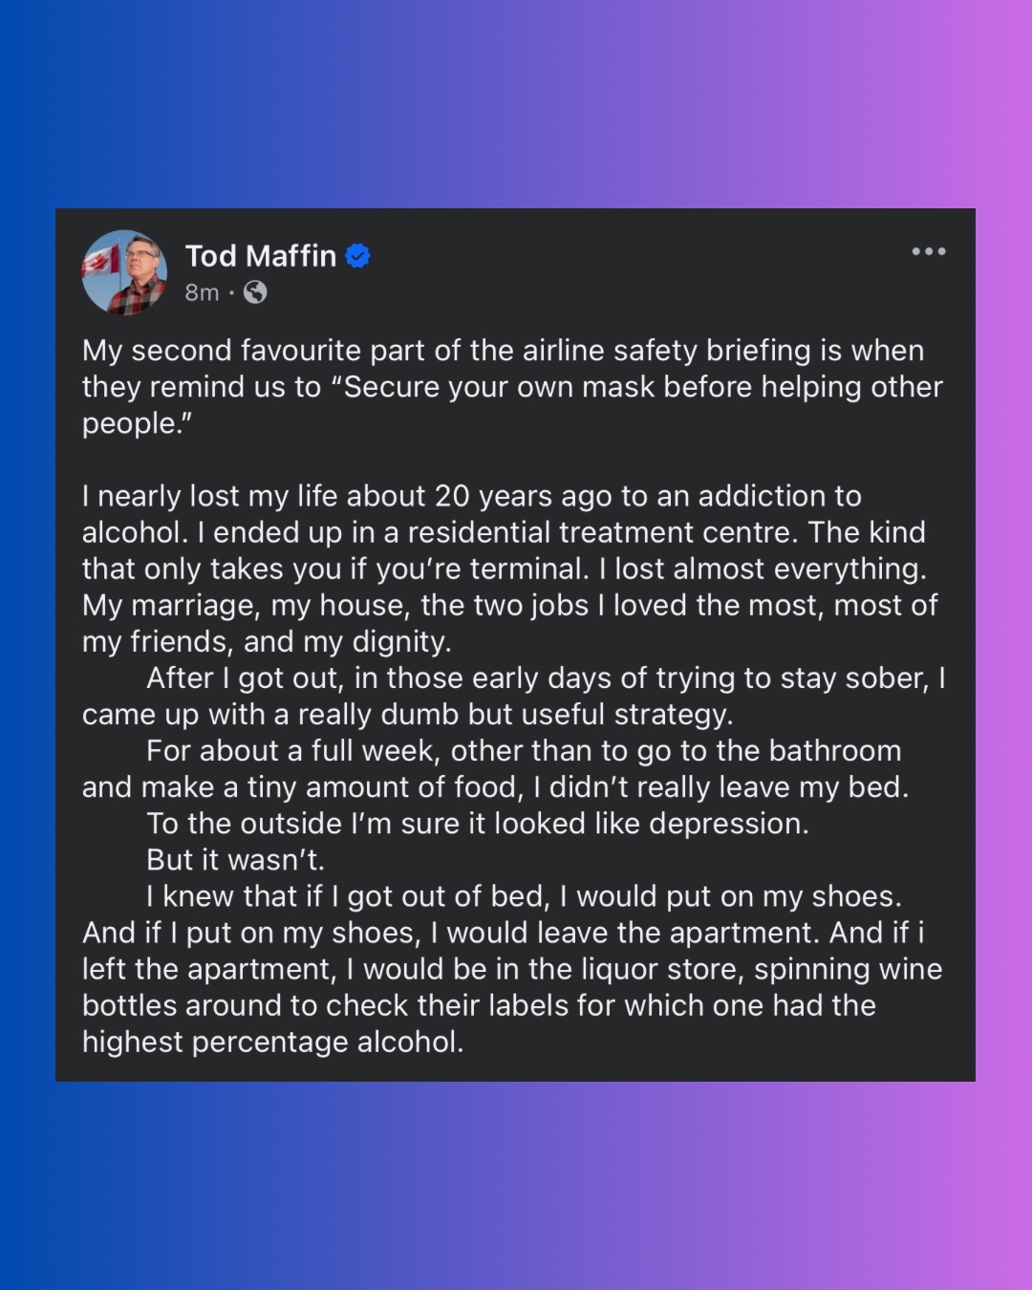1032x1290 pixels.
Task: Open Tod Maffin's profile picture
Action: [x=125, y=272]
